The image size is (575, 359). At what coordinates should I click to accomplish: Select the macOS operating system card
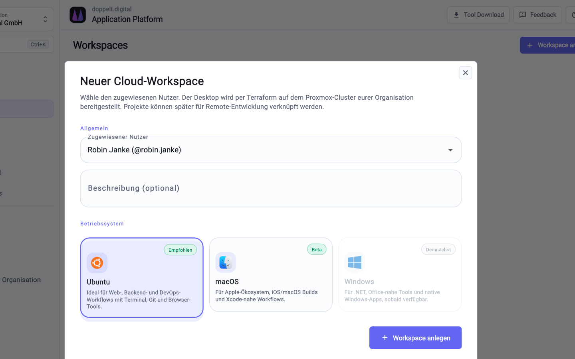[x=271, y=274]
